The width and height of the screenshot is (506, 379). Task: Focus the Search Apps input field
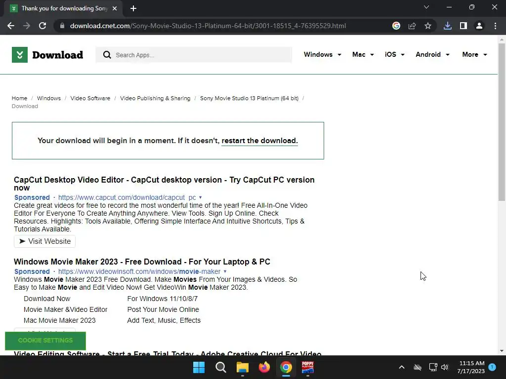[x=194, y=55]
